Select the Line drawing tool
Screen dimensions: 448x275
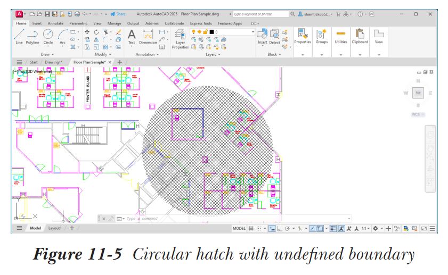point(19,37)
